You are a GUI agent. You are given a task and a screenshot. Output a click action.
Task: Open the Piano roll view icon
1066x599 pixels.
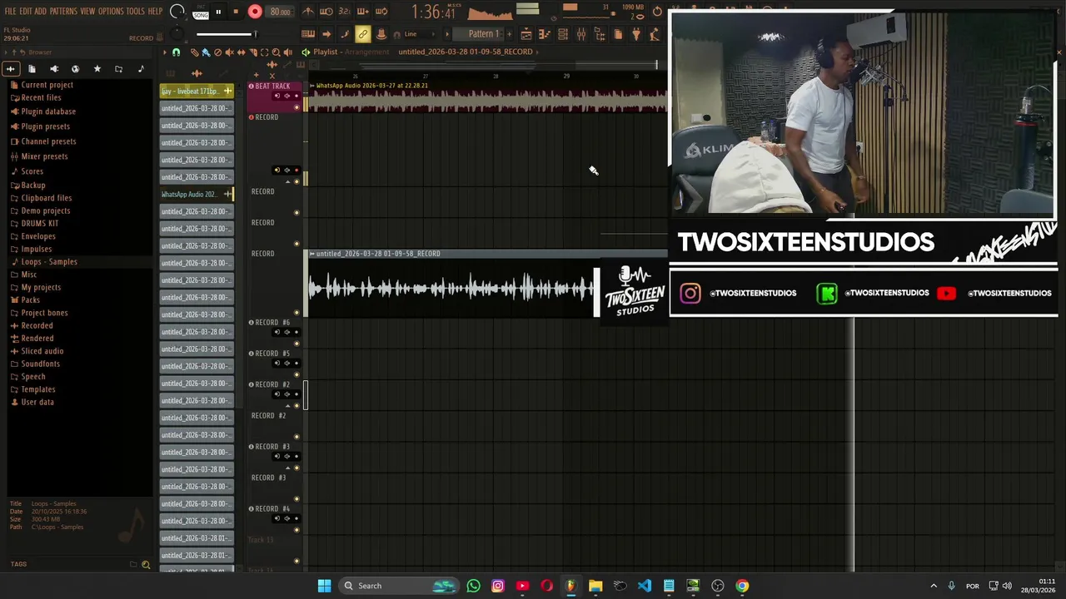pyautogui.click(x=543, y=34)
